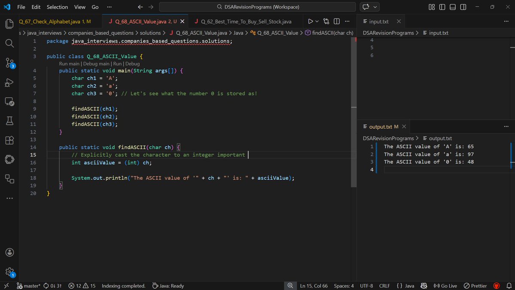
Task: Click master branch in status bar
Action: 28,286
